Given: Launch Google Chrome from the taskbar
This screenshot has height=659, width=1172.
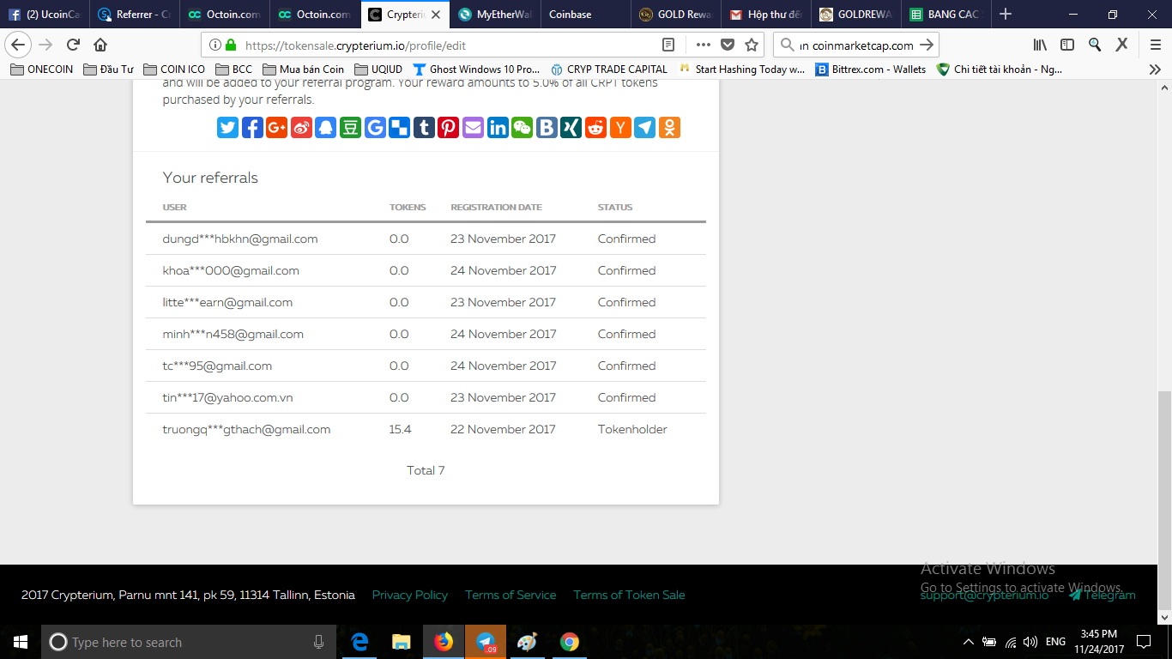Looking at the screenshot, I should click(570, 642).
